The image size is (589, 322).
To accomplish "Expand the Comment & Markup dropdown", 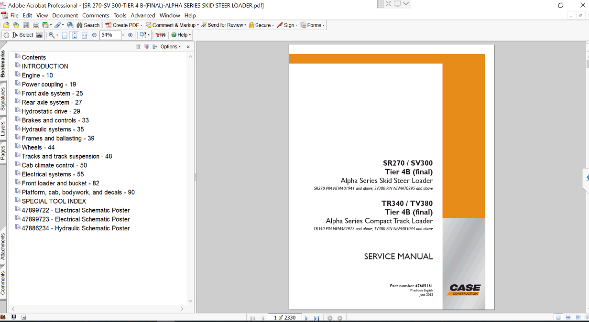I will 197,25.
